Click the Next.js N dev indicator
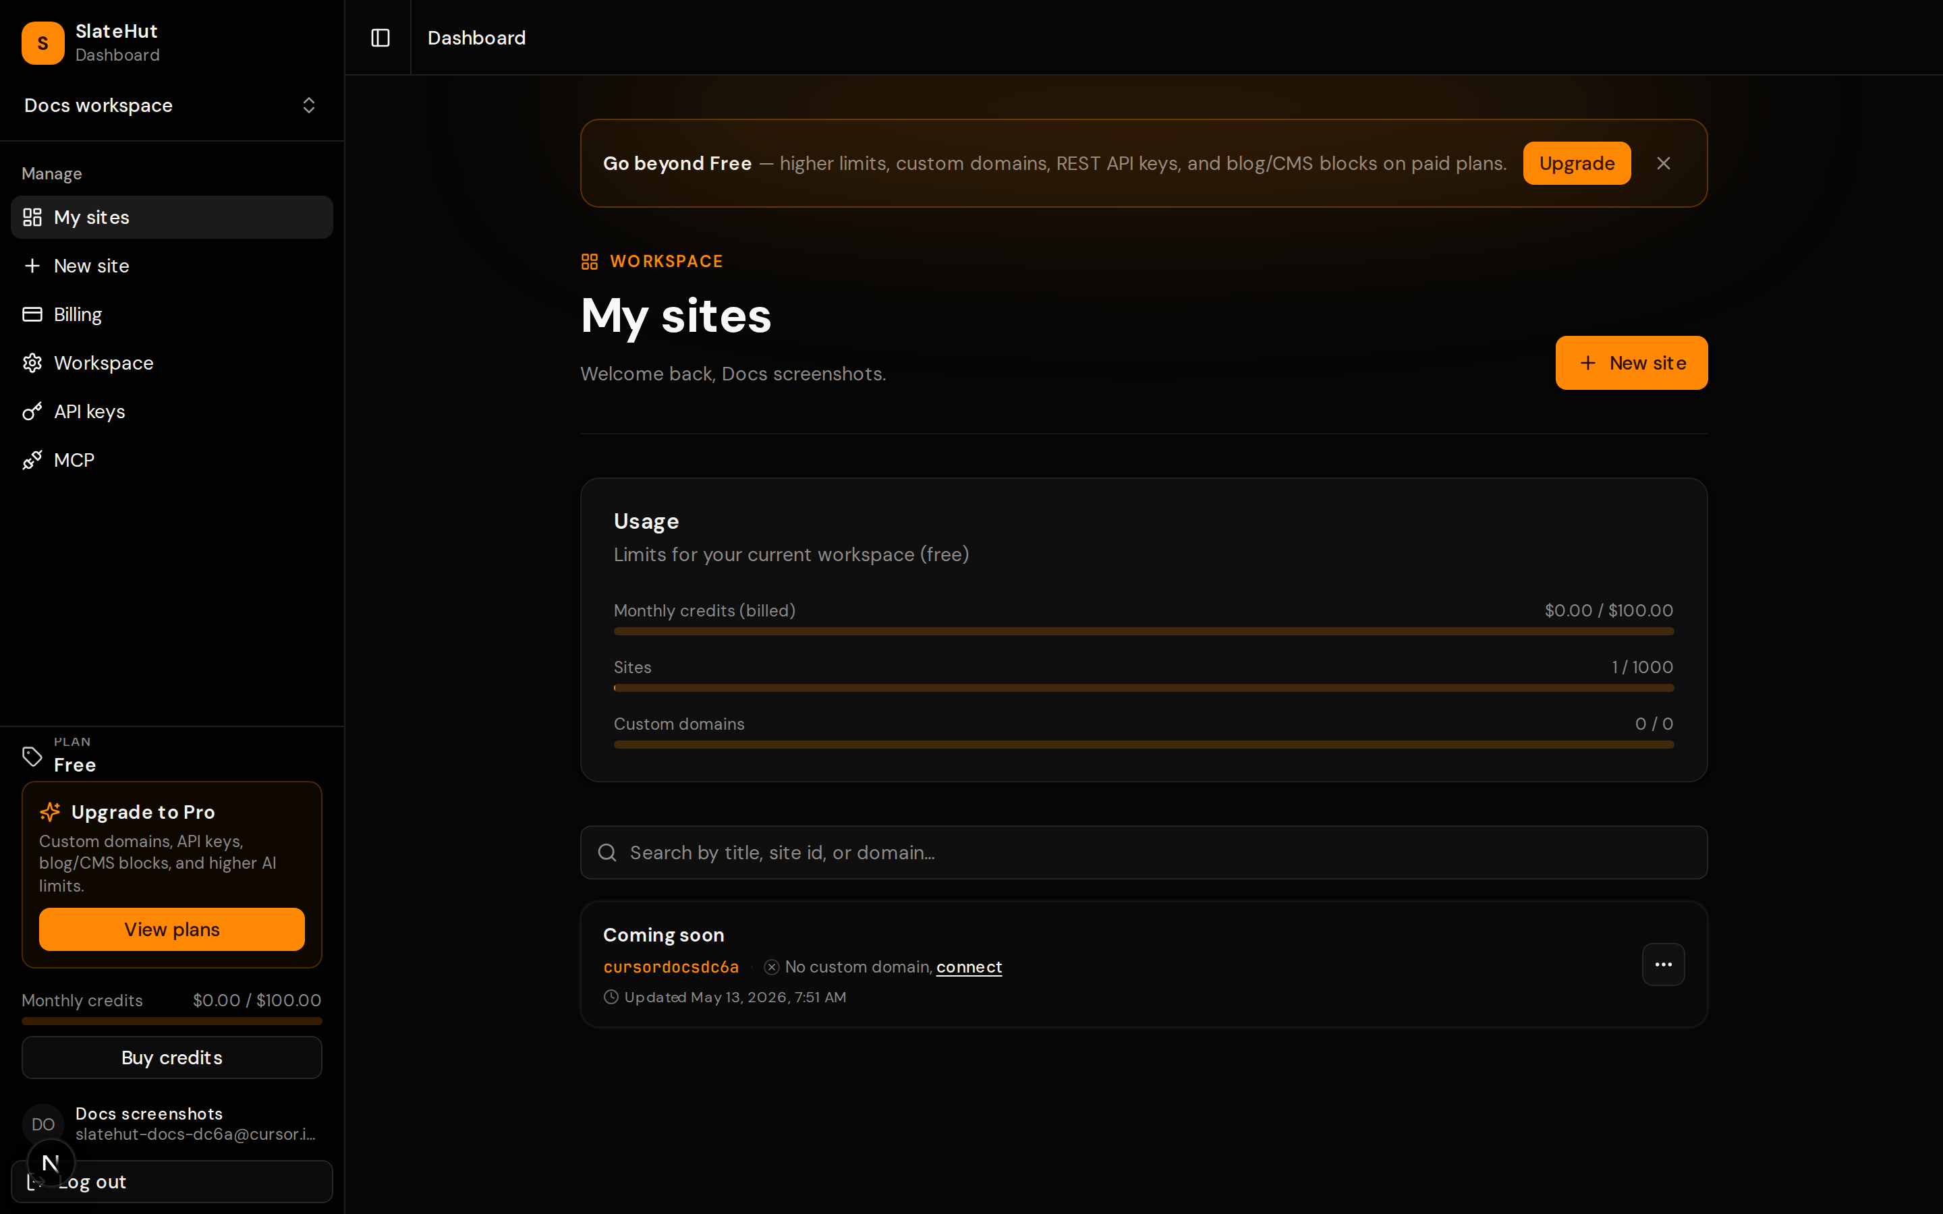This screenshot has height=1214, width=1943. tap(51, 1163)
